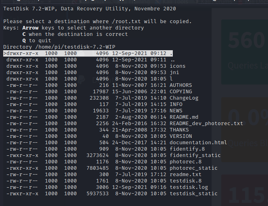Viewport: 268px width, 206px height.
Task: Select the photorec_static executable
Action: 193,168
